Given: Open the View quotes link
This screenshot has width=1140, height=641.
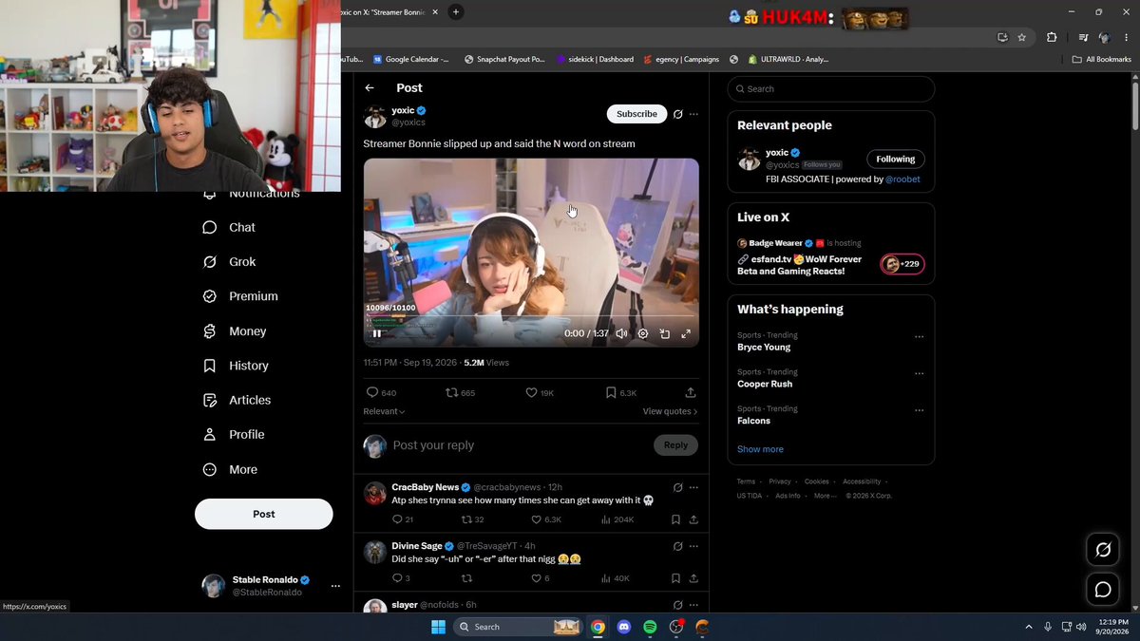Looking at the screenshot, I should click(x=670, y=411).
